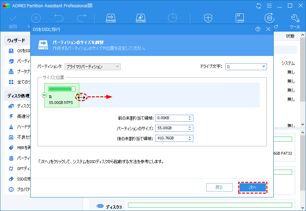Close the OSをSSDに移行 dialog
The width and height of the screenshot is (306, 211).
pos(268,29)
